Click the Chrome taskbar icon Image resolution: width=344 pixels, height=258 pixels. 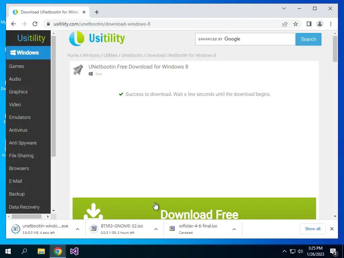coord(58,251)
